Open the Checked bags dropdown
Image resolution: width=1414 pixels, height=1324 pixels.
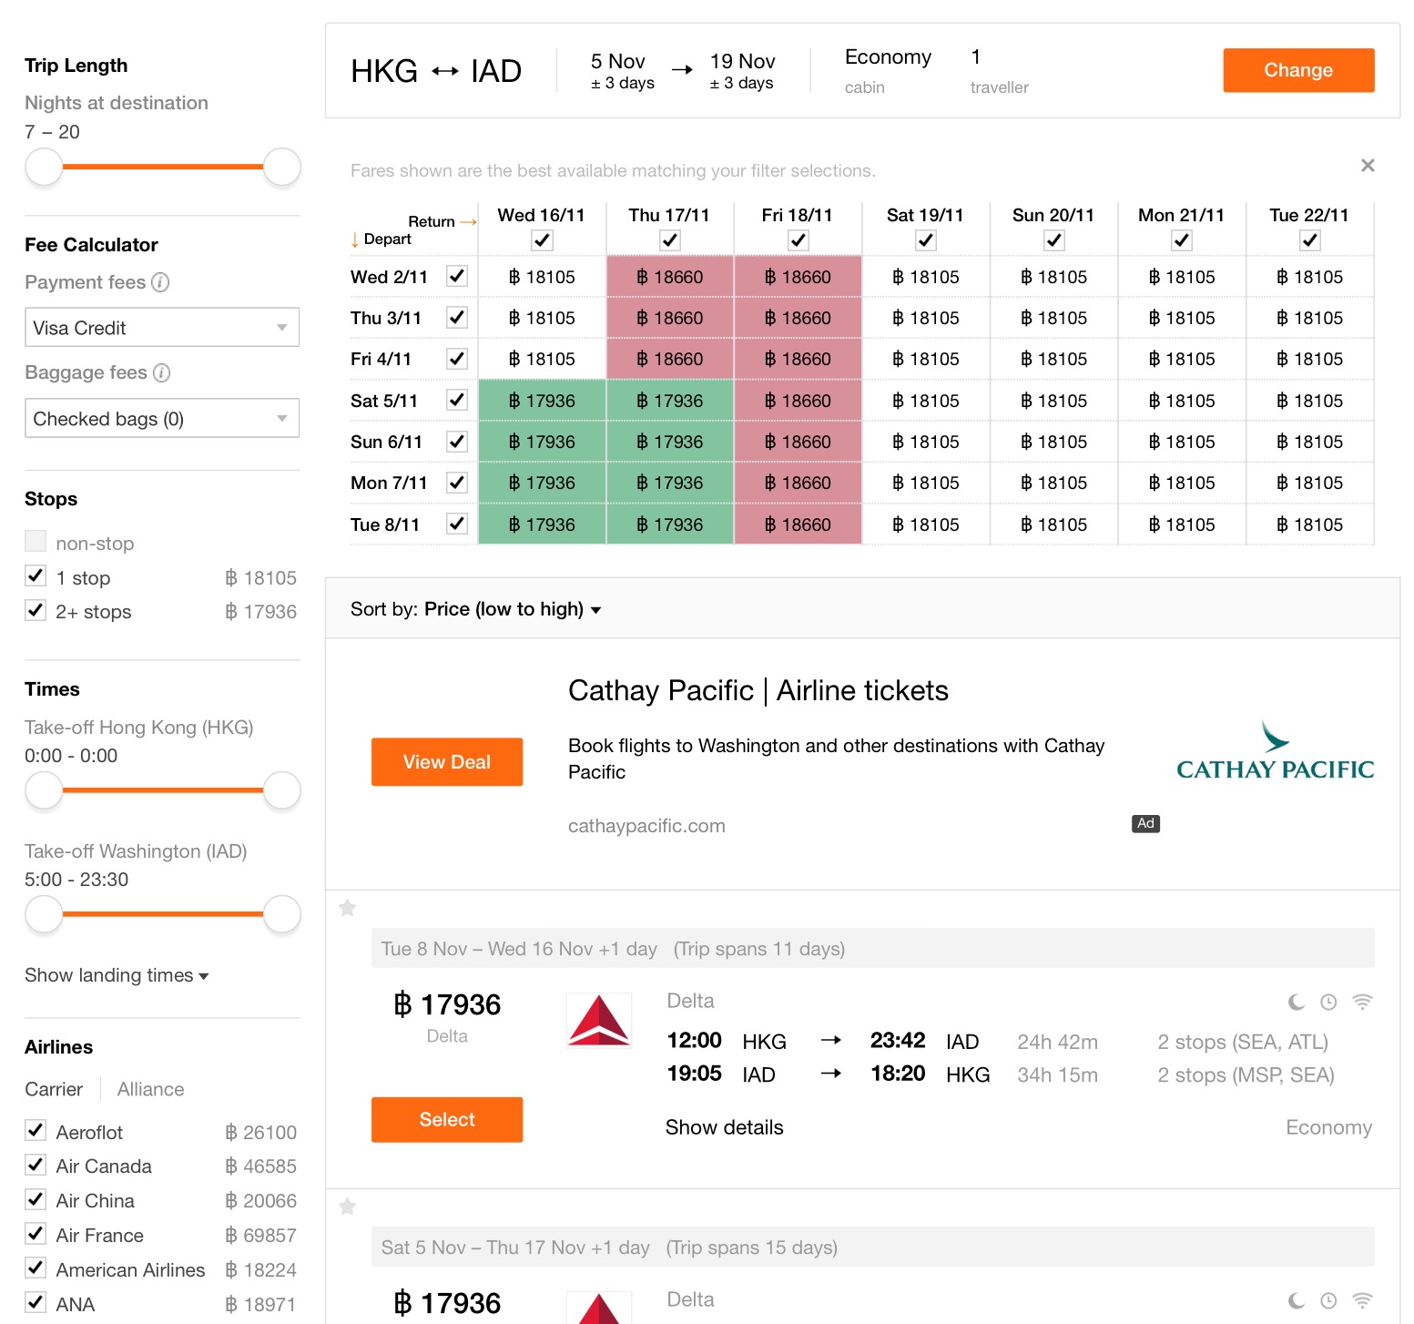[x=162, y=418]
